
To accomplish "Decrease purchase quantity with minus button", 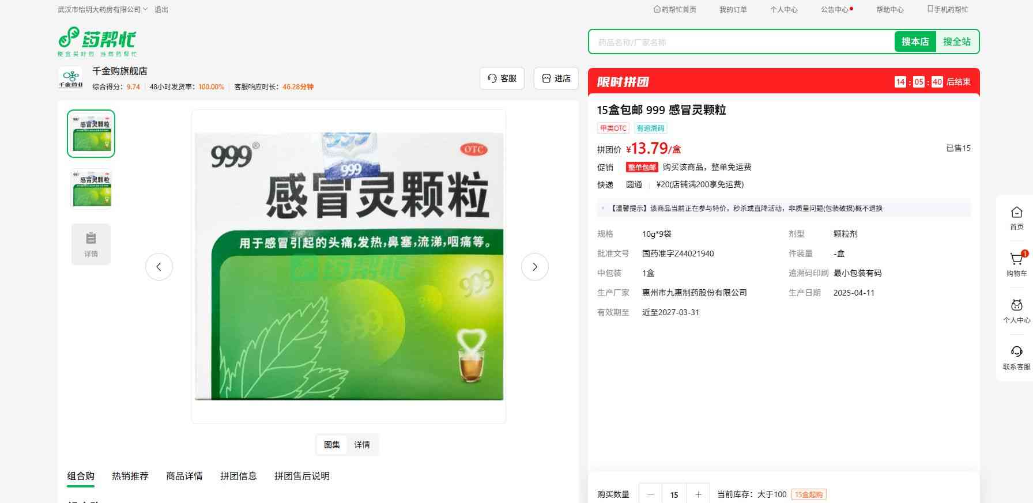I will (651, 494).
